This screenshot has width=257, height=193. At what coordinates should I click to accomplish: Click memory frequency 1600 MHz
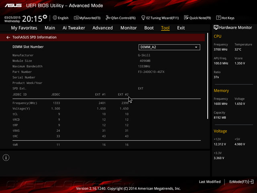tap(220, 104)
